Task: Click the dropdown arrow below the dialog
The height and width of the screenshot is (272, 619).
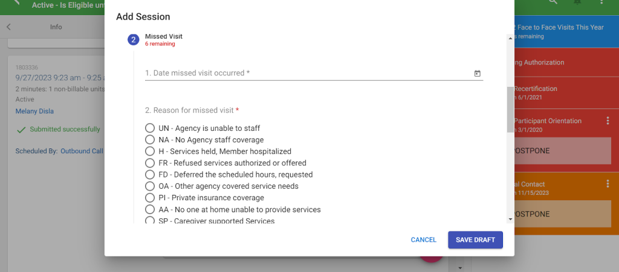Action: [x=459, y=267]
